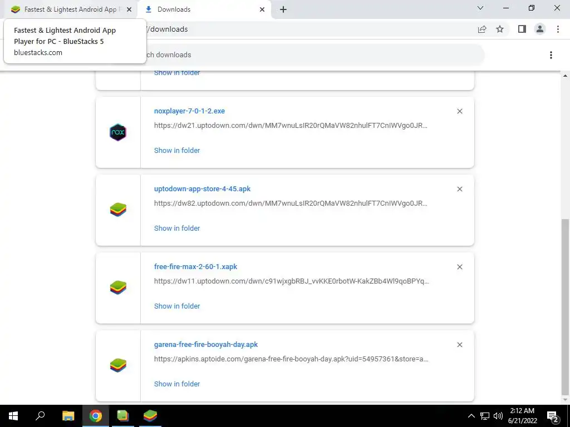Screen dimensions: 570x427
Task: Remove noxplayer-7-0-1-2.exe from downloads list
Action: (x=459, y=111)
